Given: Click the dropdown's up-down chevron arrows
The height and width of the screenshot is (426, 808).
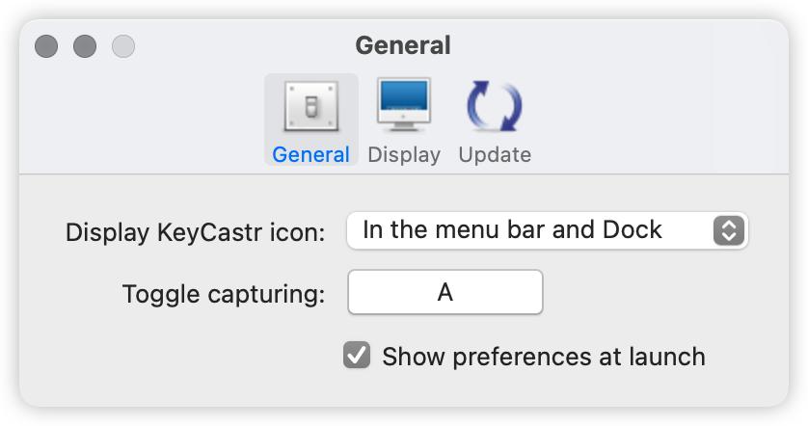Looking at the screenshot, I should 729,230.
